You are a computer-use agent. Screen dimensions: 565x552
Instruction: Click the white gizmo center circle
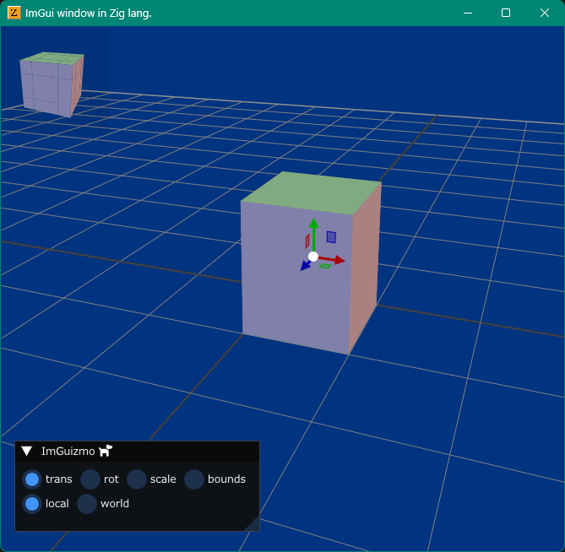pyautogui.click(x=313, y=257)
